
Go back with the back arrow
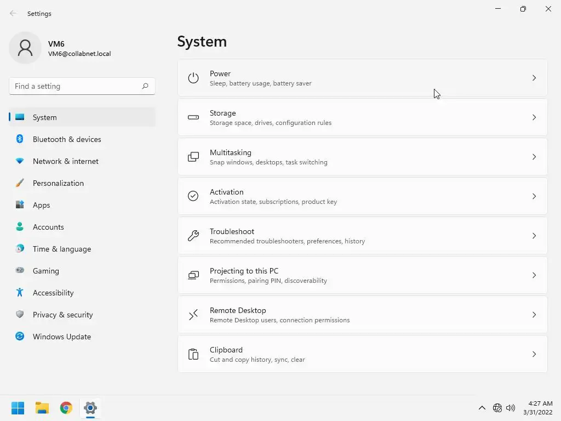(13, 13)
